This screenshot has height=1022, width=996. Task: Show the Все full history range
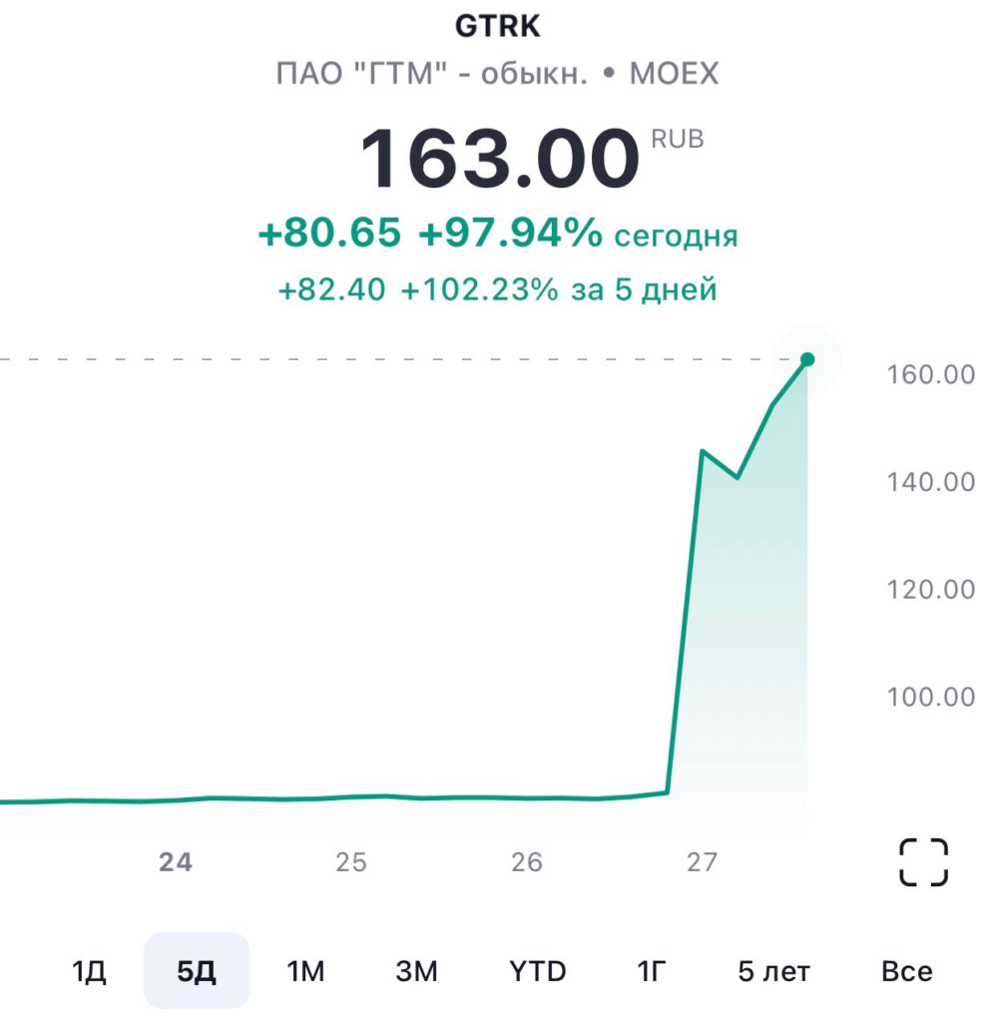pyautogui.click(x=906, y=971)
